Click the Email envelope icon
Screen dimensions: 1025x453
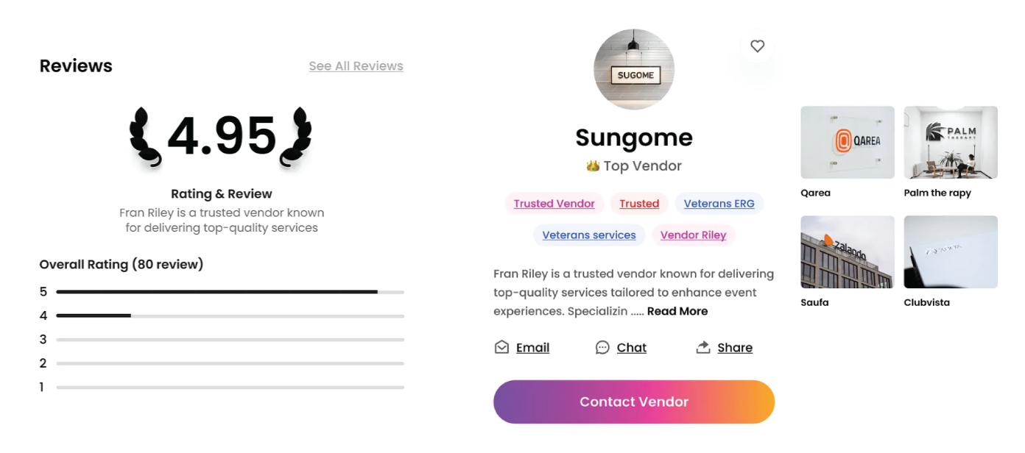(501, 347)
